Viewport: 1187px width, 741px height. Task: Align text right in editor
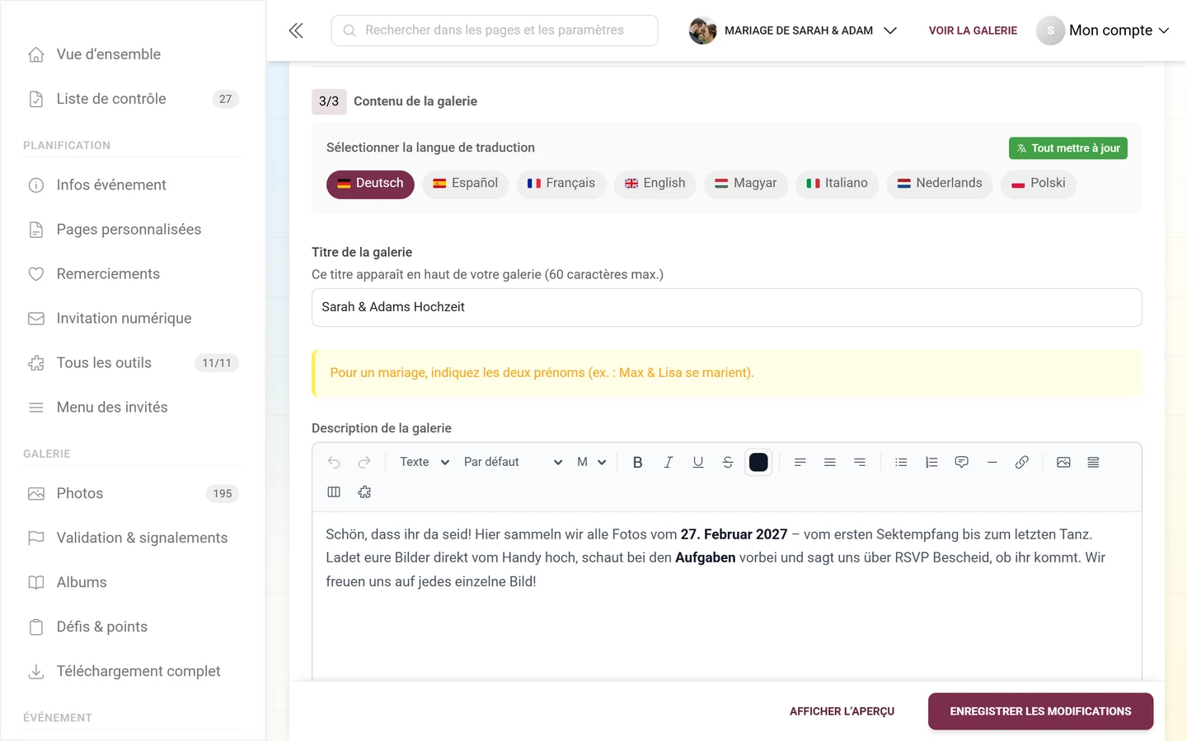click(860, 463)
